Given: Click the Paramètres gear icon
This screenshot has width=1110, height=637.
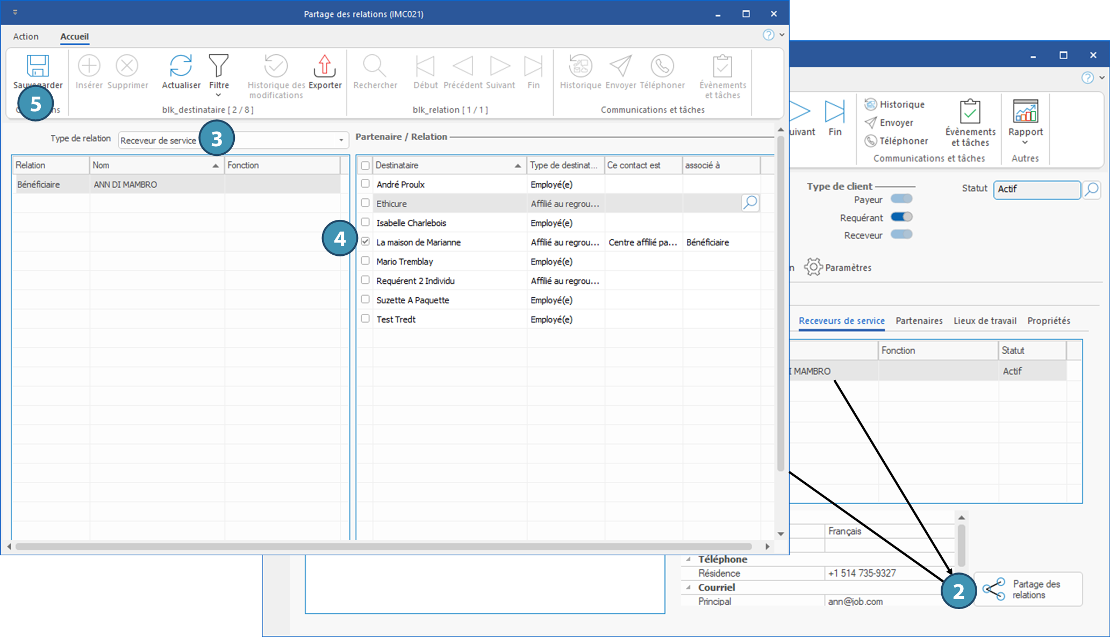Looking at the screenshot, I should (x=813, y=267).
